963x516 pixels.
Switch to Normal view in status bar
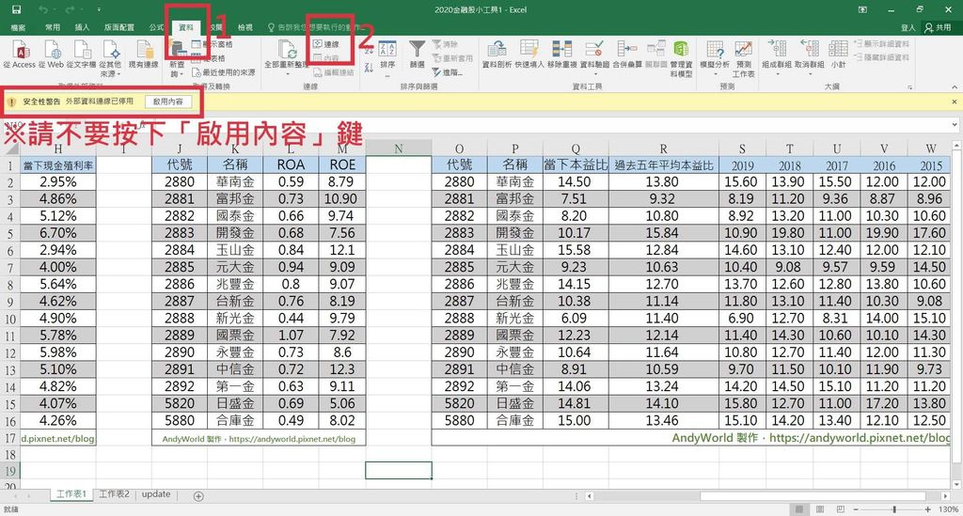pos(799,509)
